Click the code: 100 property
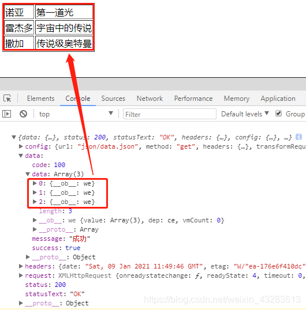This screenshot has width=306, height=310. point(48,165)
